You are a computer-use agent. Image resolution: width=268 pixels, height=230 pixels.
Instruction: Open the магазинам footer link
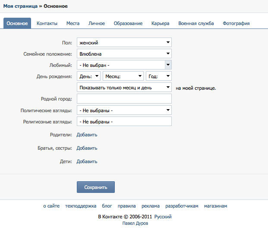[x=216, y=206]
